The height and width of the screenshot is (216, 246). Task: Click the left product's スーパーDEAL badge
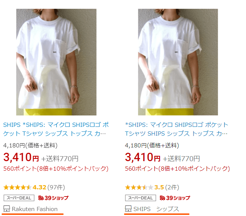(x=19, y=198)
